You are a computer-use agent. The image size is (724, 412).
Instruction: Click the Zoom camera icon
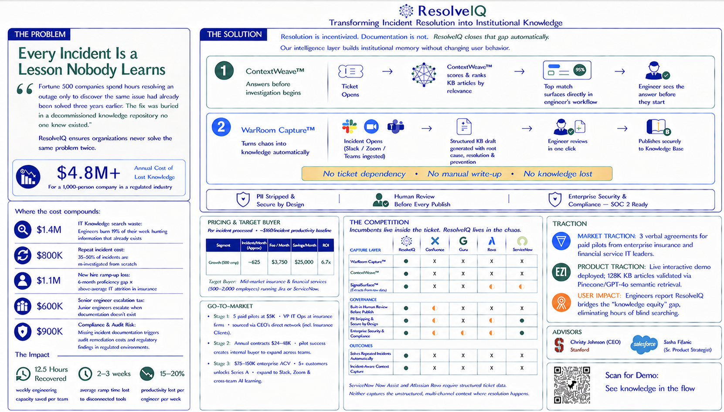pyautogui.click(x=371, y=127)
